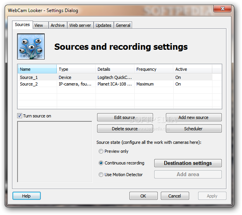Switch to the Web server tab
242x215 pixels.
[80, 25]
